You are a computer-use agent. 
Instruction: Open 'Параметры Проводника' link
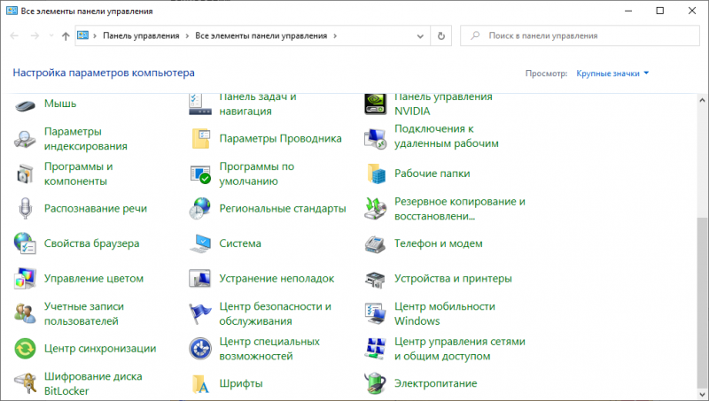click(280, 139)
